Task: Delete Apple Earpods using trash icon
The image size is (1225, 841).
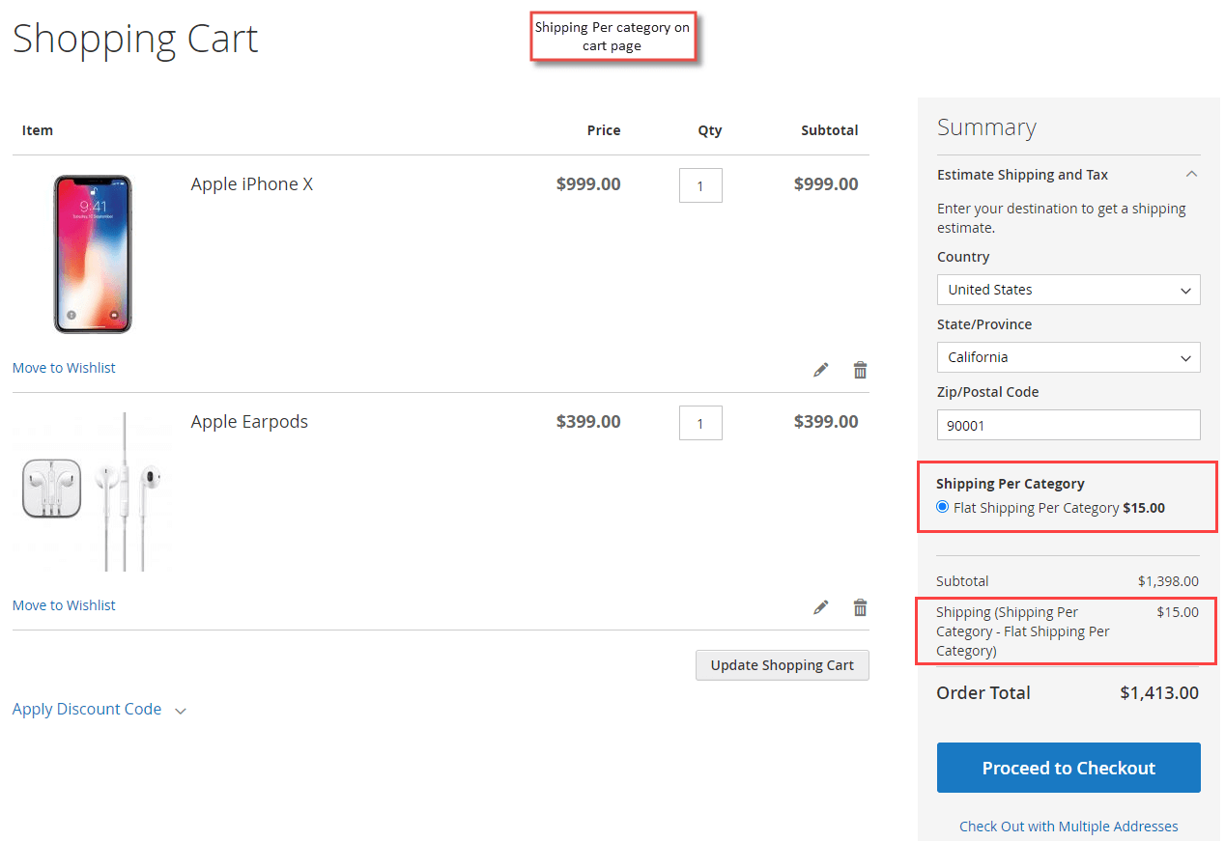Action: 860,607
